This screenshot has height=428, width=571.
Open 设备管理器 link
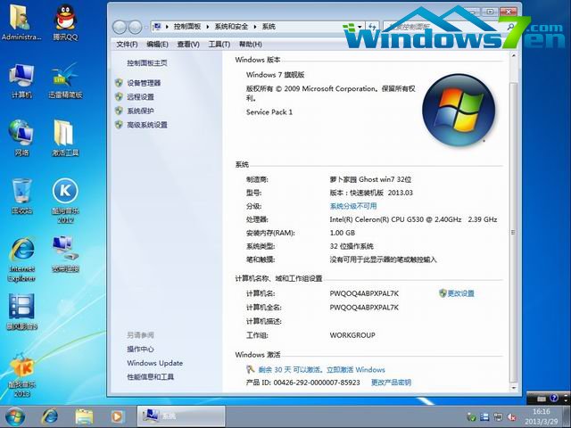(x=144, y=83)
